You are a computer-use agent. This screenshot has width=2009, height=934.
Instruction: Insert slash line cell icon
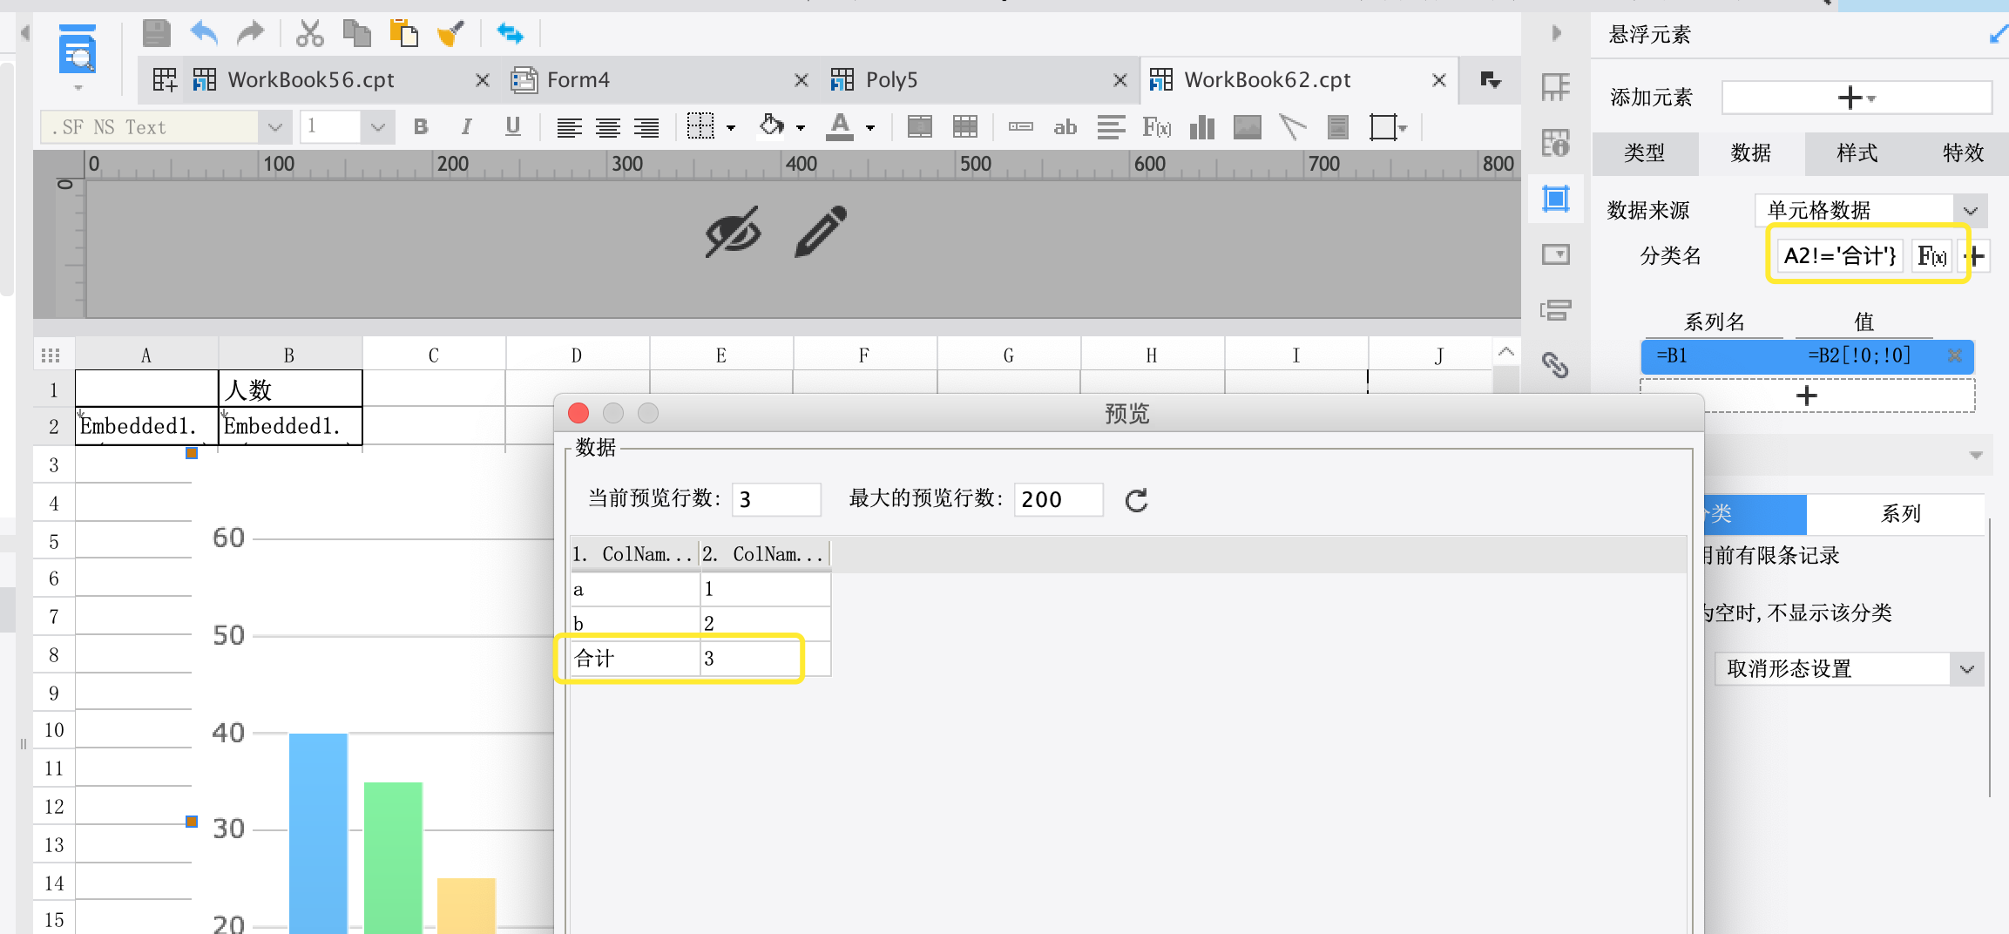click(1293, 127)
